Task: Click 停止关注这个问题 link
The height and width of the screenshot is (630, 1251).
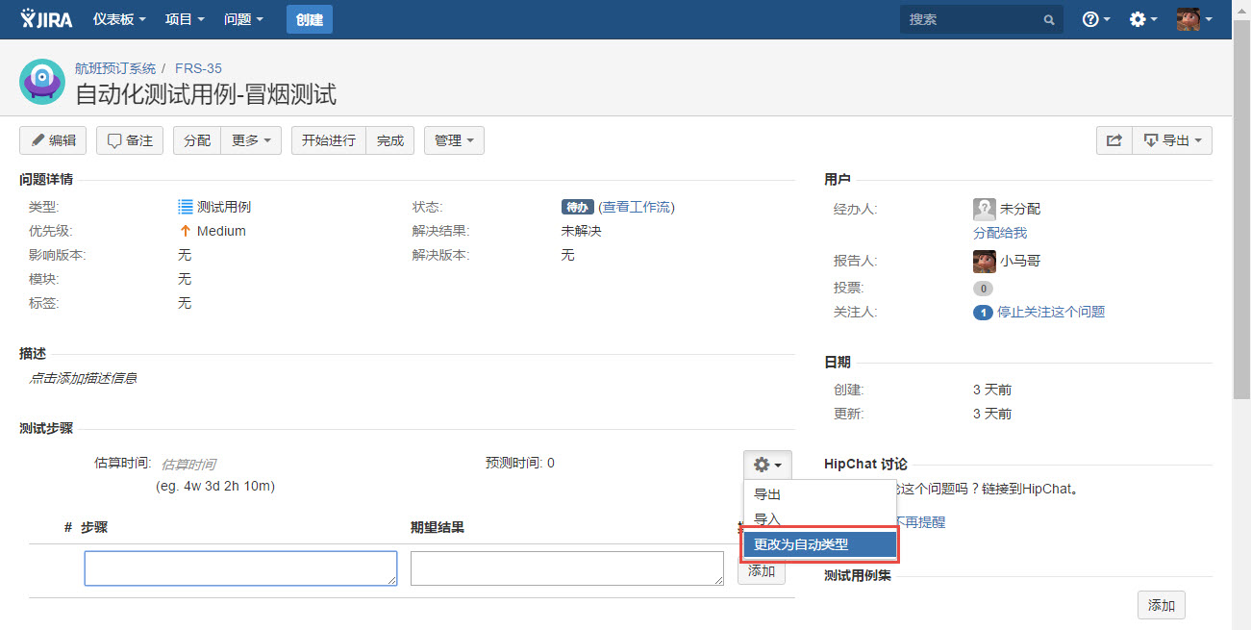Action: tap(1051, 312)
